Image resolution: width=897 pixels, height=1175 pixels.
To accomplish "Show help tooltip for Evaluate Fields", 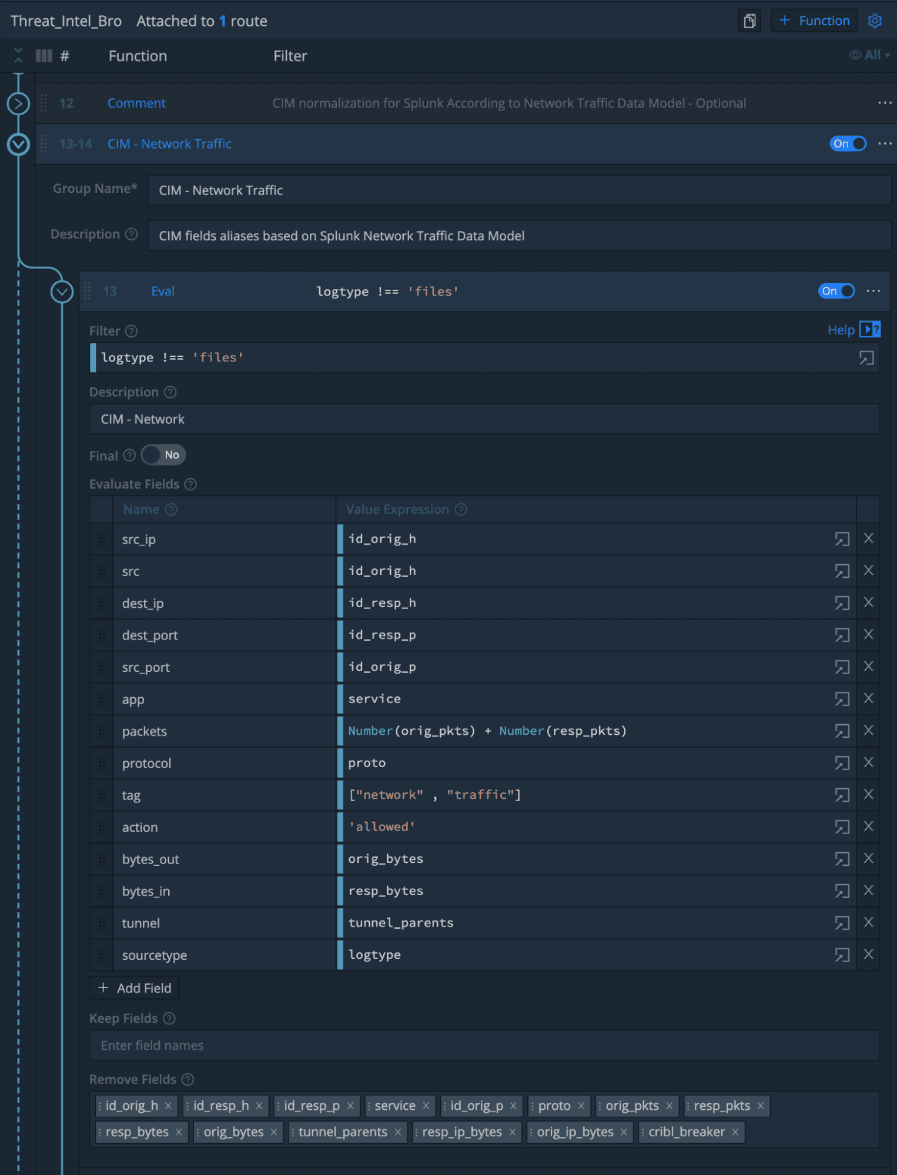I will (190, 484).
